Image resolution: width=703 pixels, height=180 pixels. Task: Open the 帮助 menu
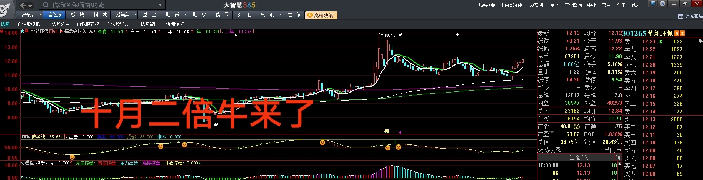(x=636, y=5)
